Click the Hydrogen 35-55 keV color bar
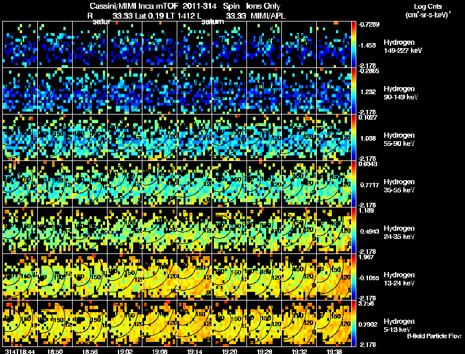Image resolution: width=465 pixels, height=354 pixels. [353, 184]
